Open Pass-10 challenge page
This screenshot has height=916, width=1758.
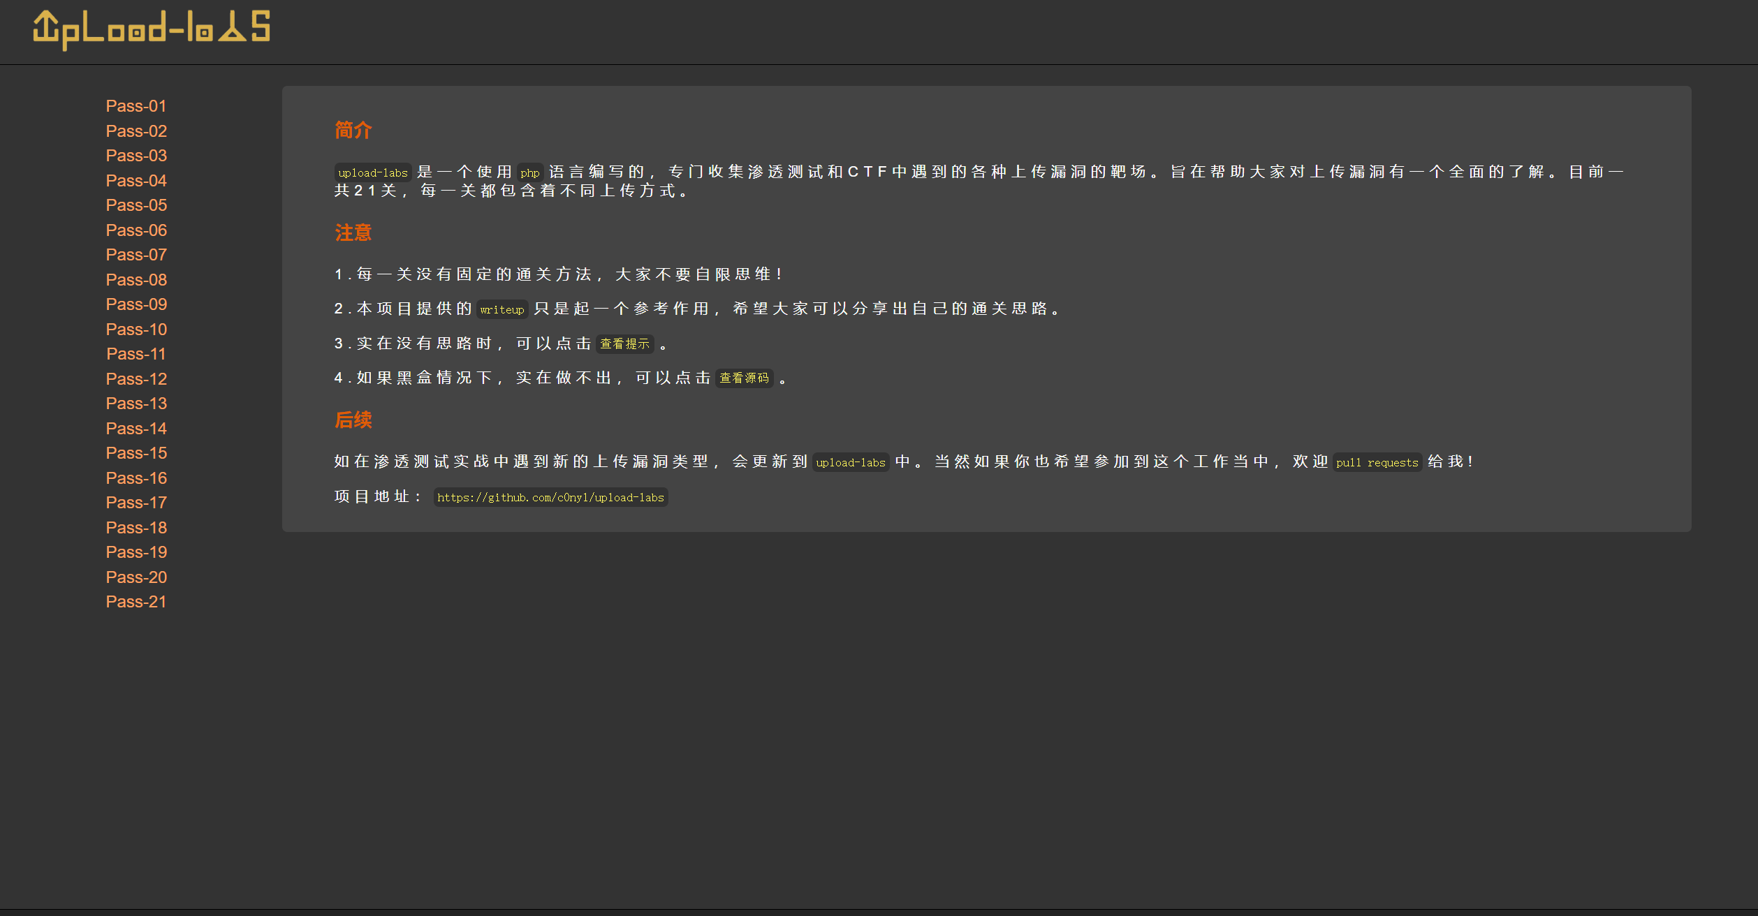point(136,330)
